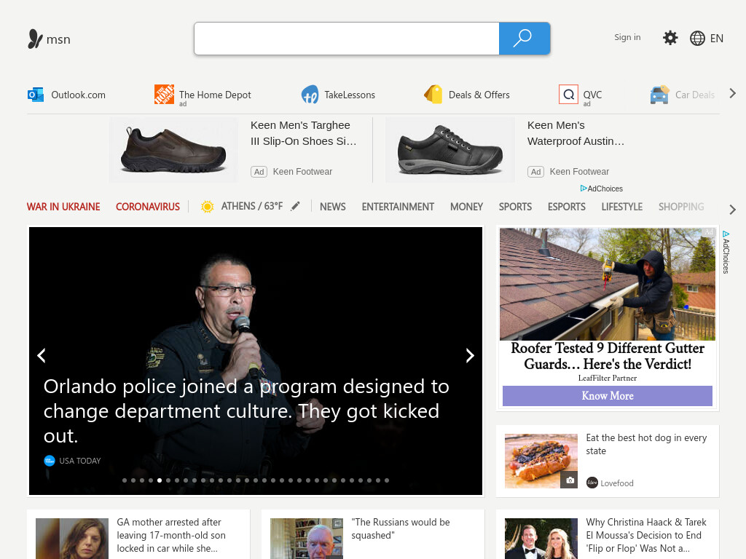The height and width of the screenshot is (559, 746).
Task: Open Keen Men's Targhee III Slip-On ad title
Action: tap(303, 133)
